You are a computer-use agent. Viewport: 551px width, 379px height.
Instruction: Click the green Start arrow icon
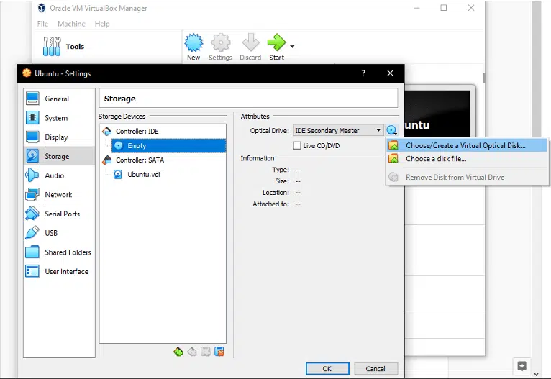pyautogui.click(x=276, y=43)
